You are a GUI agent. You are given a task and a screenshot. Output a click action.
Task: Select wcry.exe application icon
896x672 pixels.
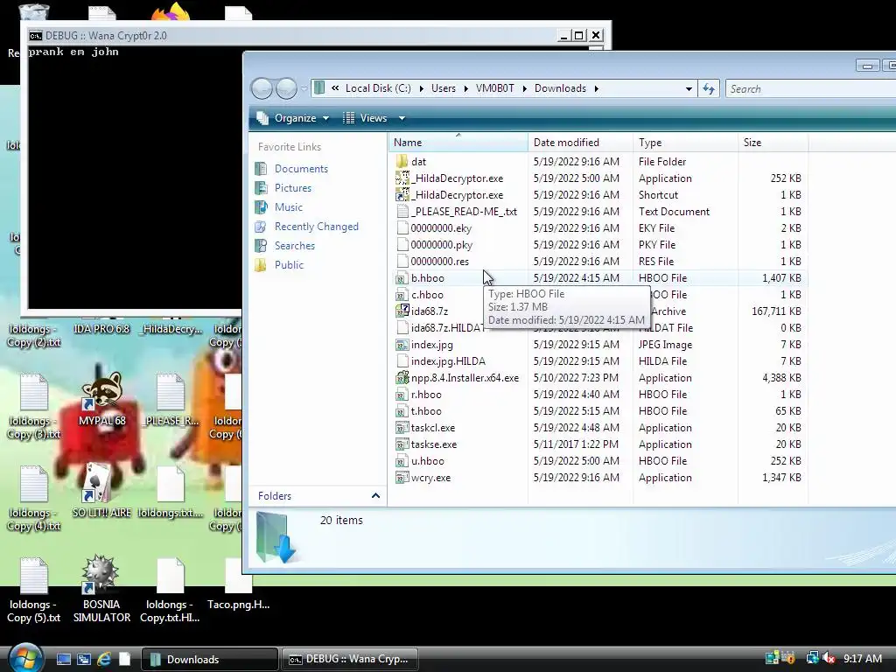tap(402, 478)
